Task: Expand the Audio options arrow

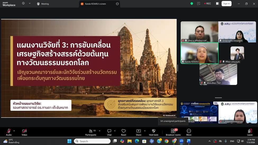Action: pyautogui.click(x=14, y=131)
